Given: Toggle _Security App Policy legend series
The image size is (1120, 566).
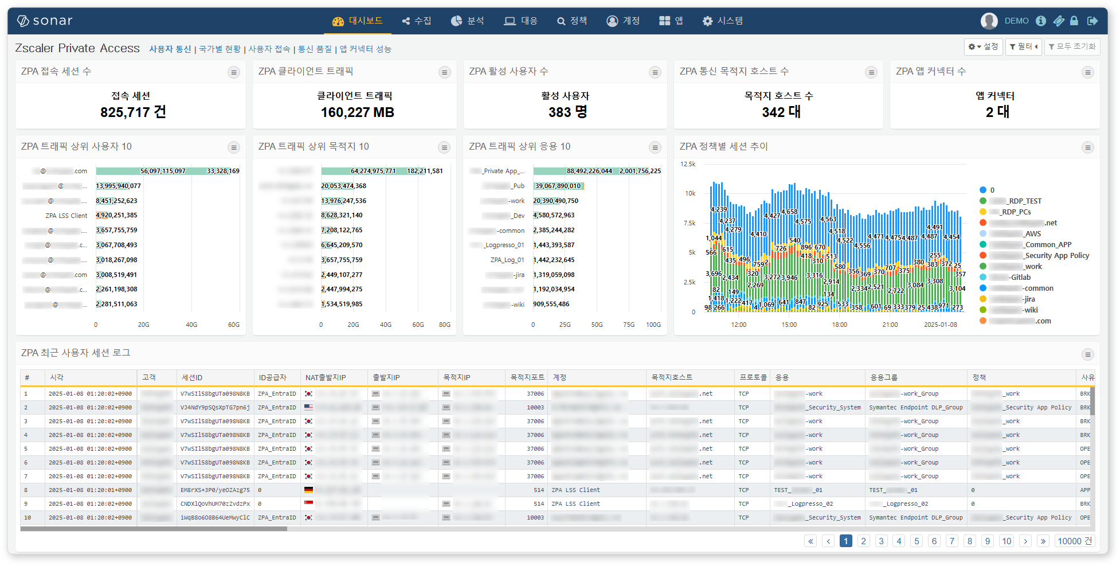Looking at the screenshot, I should [1035, 255].
